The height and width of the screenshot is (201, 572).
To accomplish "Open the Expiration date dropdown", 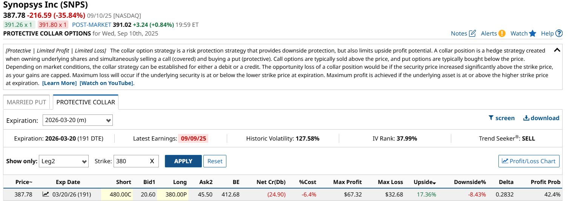I will tap(78, 120).
